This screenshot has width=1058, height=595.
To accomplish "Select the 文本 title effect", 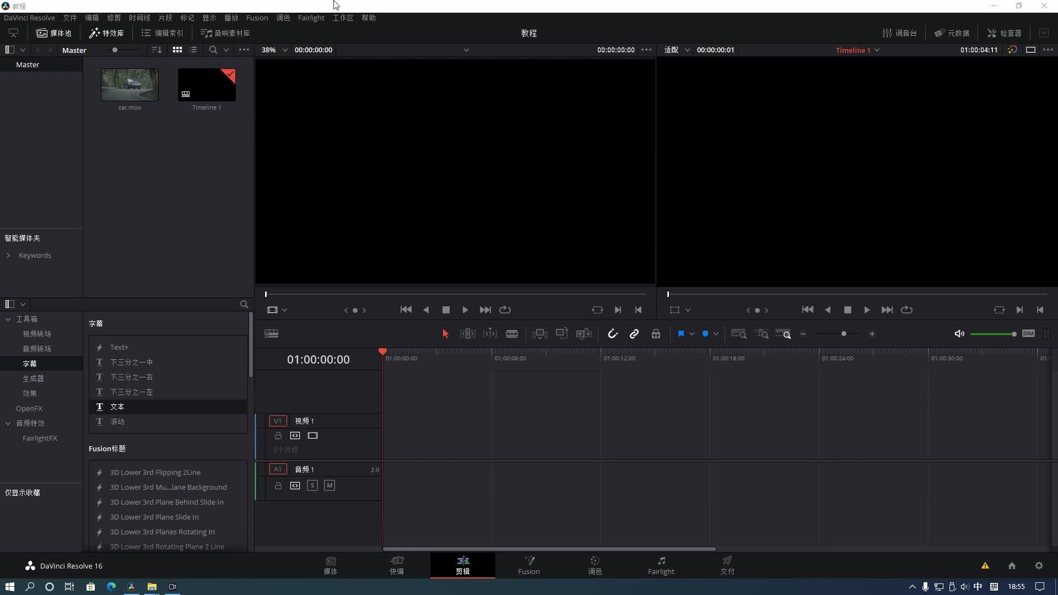I will coord(168,407).
